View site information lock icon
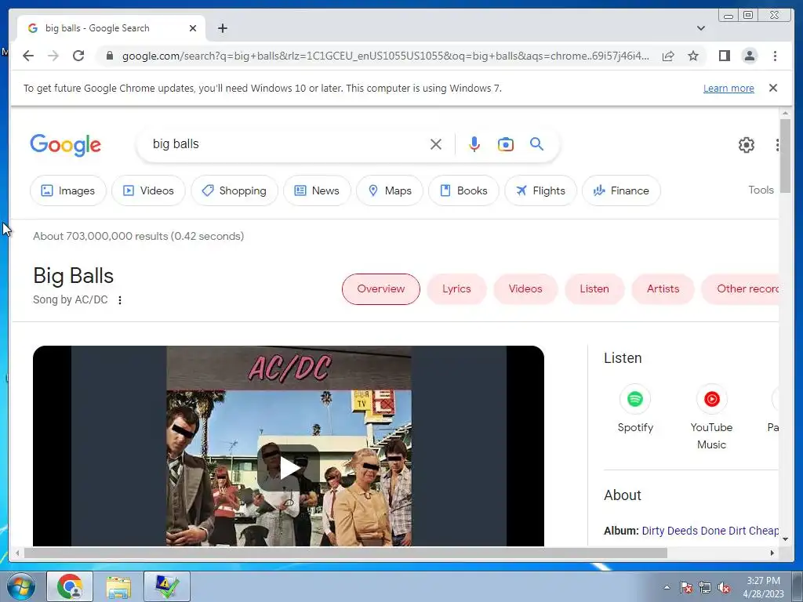 (109, 56)
